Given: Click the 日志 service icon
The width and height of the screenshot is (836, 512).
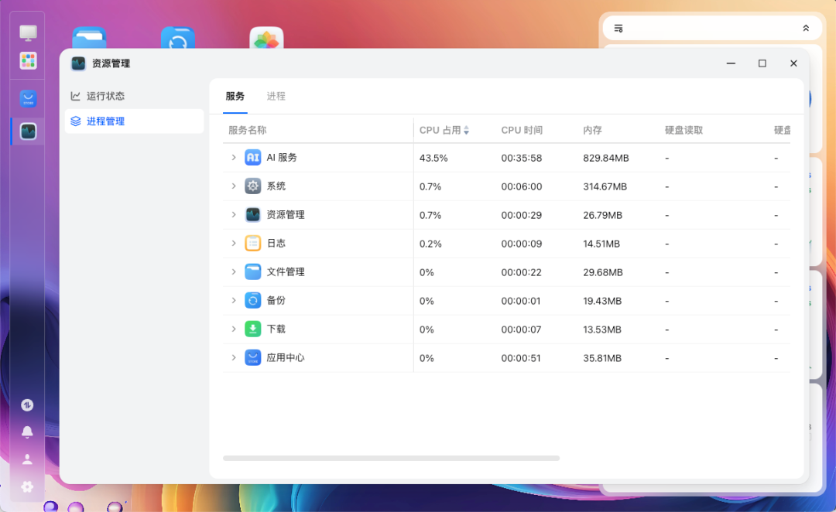Looking at the screenshot, I should pos(253,244).
